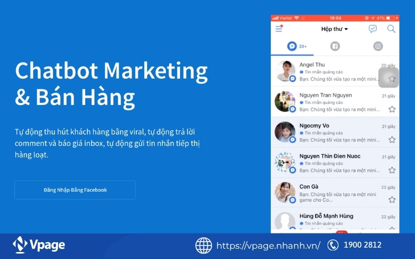Star the Con Gà conversation

[x=392, y=199]
